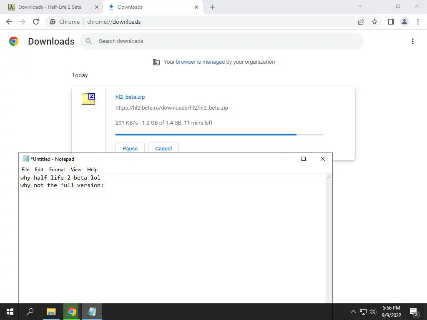Click the search magnifier in Search downloads
The width and height of the screenshot is (427, 320).
point(88,41)
